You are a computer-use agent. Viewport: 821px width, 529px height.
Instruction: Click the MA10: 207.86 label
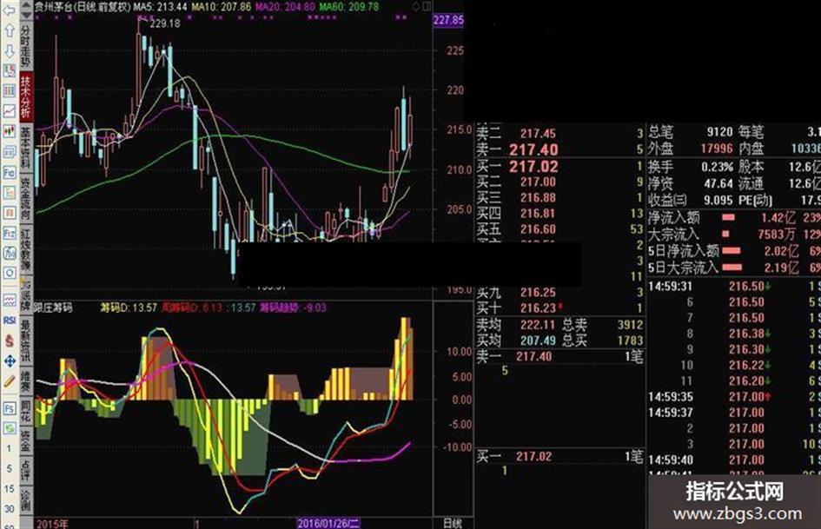pyautogui.click(x=222, y=7)
